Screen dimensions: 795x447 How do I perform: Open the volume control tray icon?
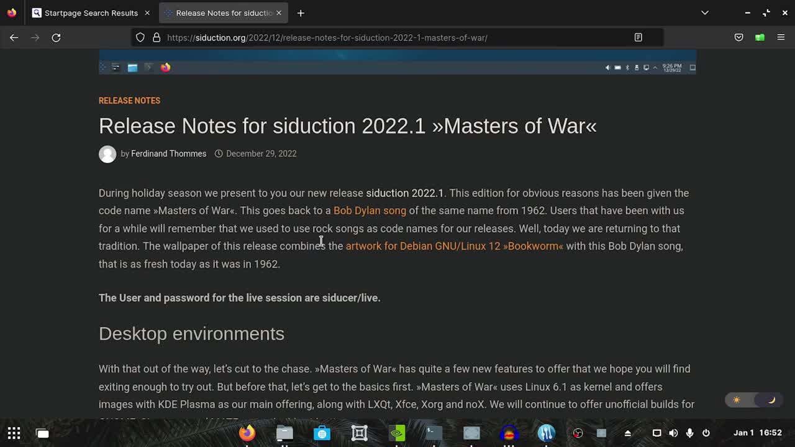tap(673, 433)
